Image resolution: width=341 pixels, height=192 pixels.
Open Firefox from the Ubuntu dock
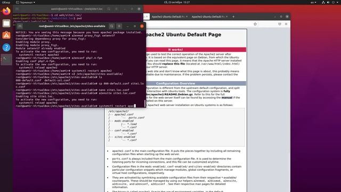[6, 11]
